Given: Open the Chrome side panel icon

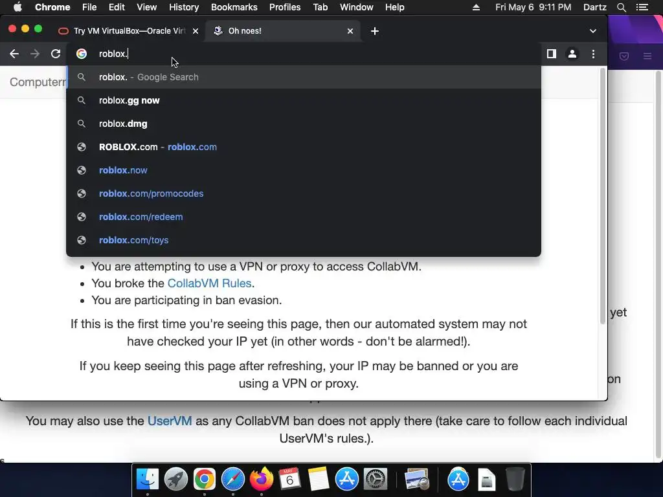Looking at the screenshot, I should pos(552,54).
